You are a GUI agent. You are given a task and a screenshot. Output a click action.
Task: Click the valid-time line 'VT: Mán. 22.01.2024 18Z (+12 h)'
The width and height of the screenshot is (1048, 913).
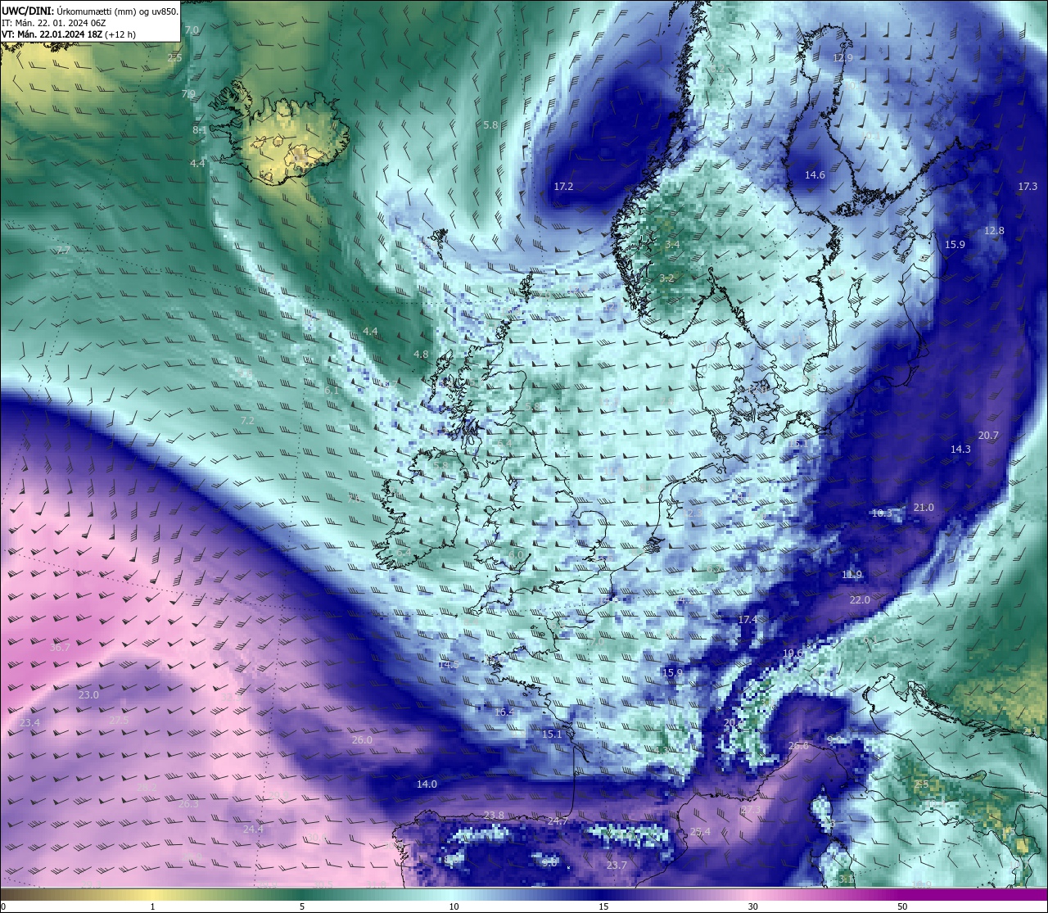70,34
